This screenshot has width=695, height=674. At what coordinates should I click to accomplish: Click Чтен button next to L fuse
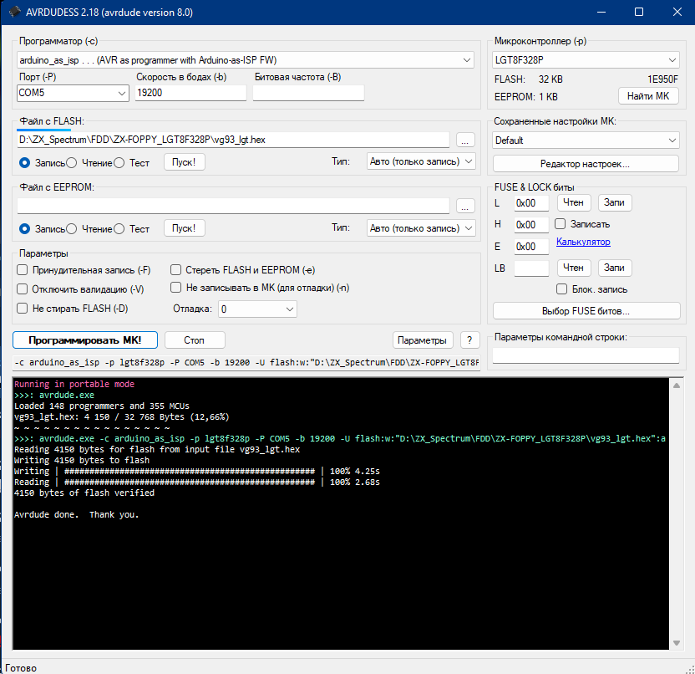[x=574, y=202]
